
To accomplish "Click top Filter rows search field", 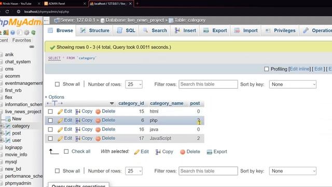I will (208, 84).
